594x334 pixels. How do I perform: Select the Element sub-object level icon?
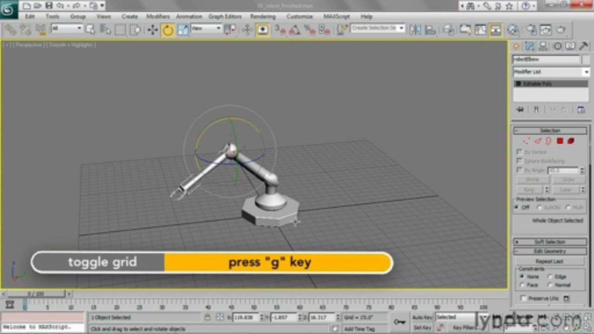571,141
